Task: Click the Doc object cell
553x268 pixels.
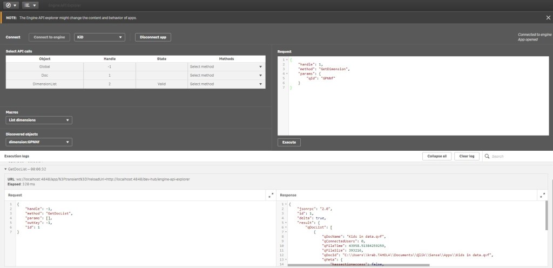Action: point(45,75)
